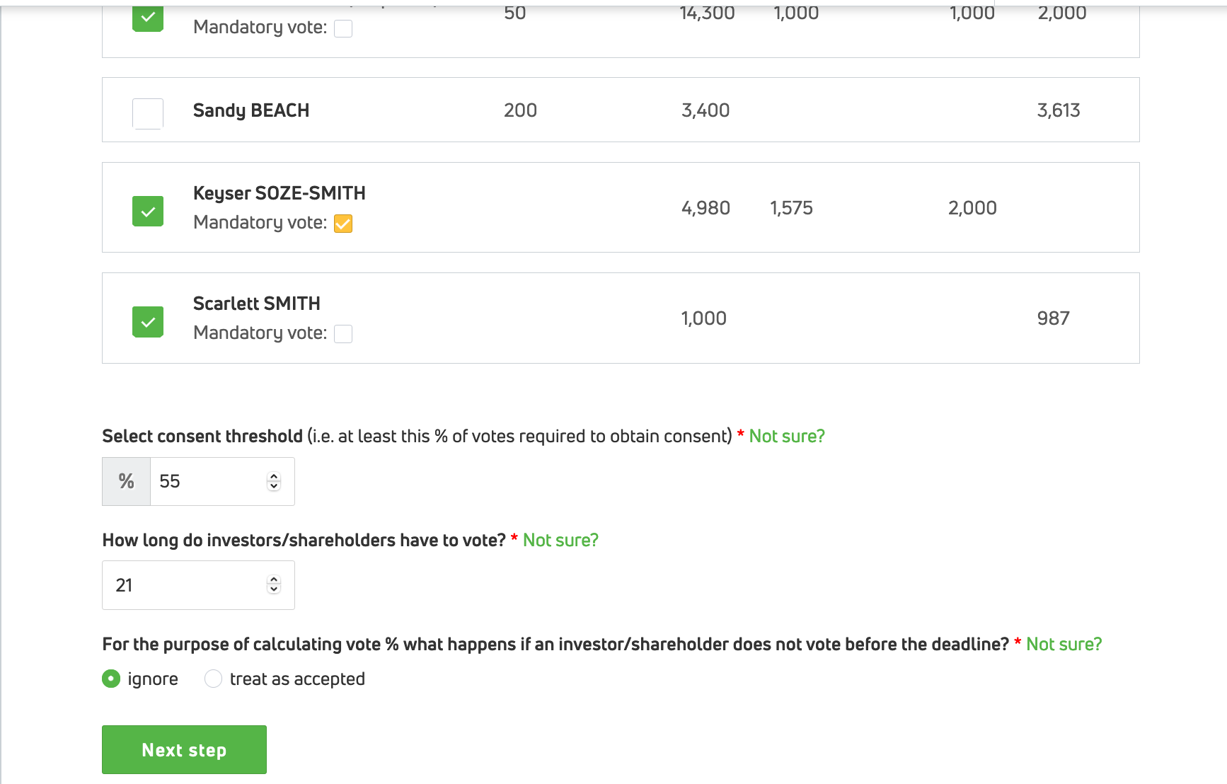
Task: Enable Scarlett SMITH mandatory vote checkbox
Action: [x=343, y=334]
